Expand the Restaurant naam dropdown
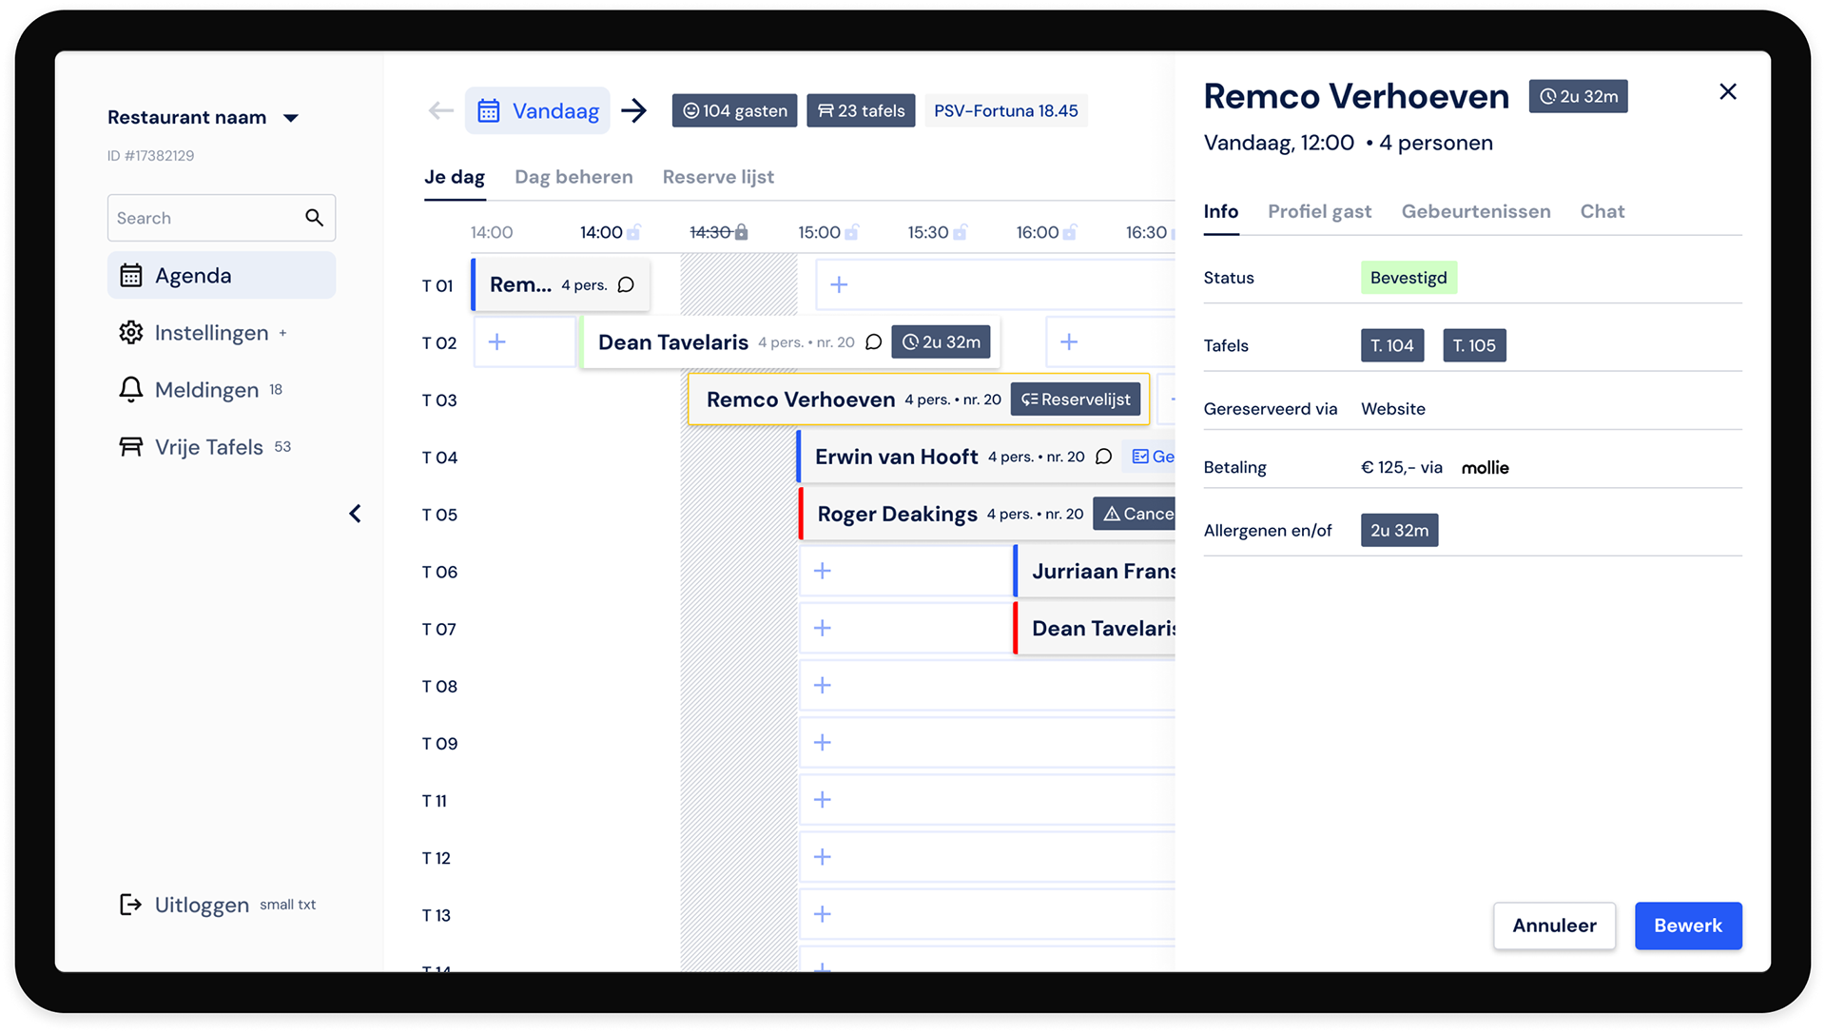 tap(291, 118)
